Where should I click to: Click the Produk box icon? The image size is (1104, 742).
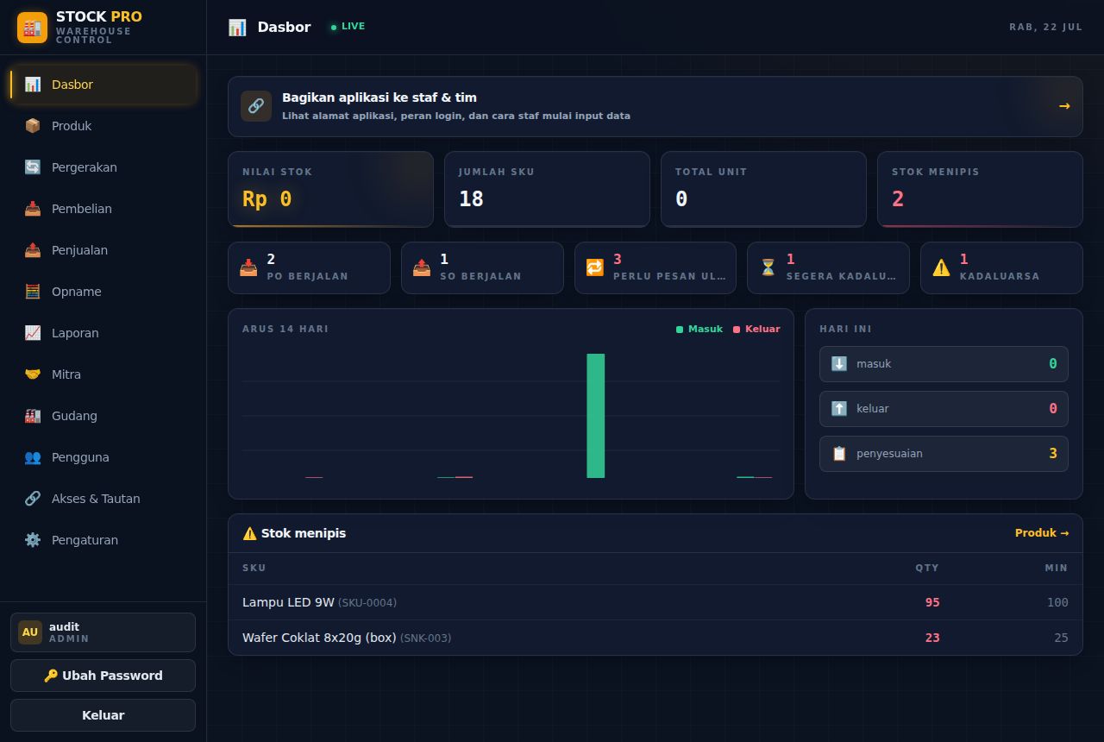click(33, 126)
